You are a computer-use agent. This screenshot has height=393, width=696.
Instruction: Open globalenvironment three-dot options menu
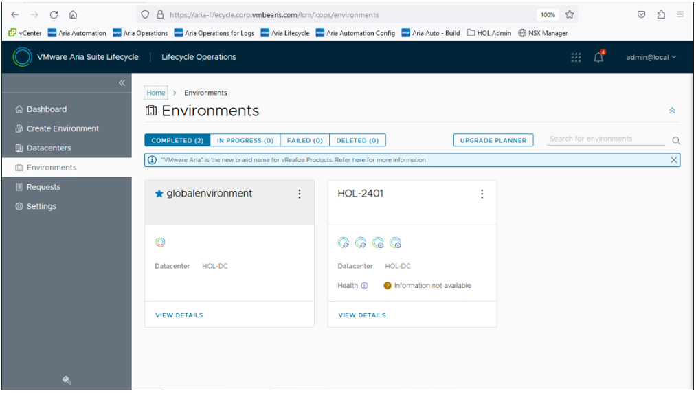pyautogui.click(x=299, y=194)
